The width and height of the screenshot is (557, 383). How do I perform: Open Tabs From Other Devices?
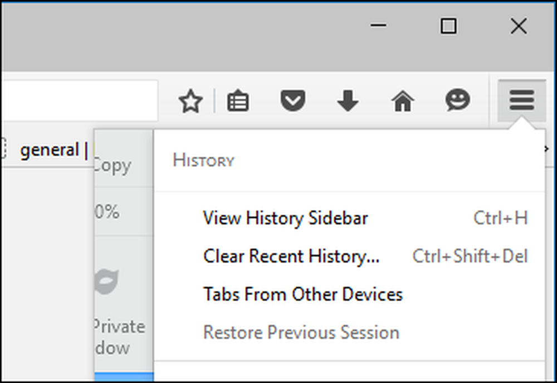click(x=303, y=294)
